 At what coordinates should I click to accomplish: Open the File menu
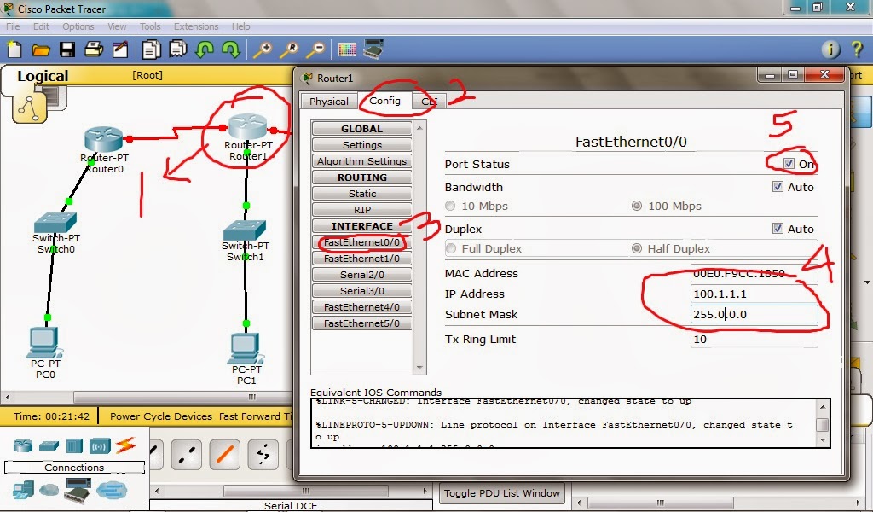13,26
